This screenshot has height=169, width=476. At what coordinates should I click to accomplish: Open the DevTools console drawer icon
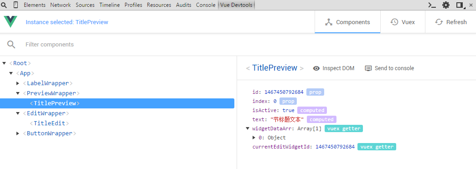click(x=432, y=5)
